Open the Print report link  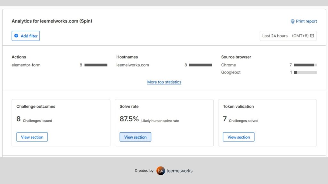click(x=304, y=21)
